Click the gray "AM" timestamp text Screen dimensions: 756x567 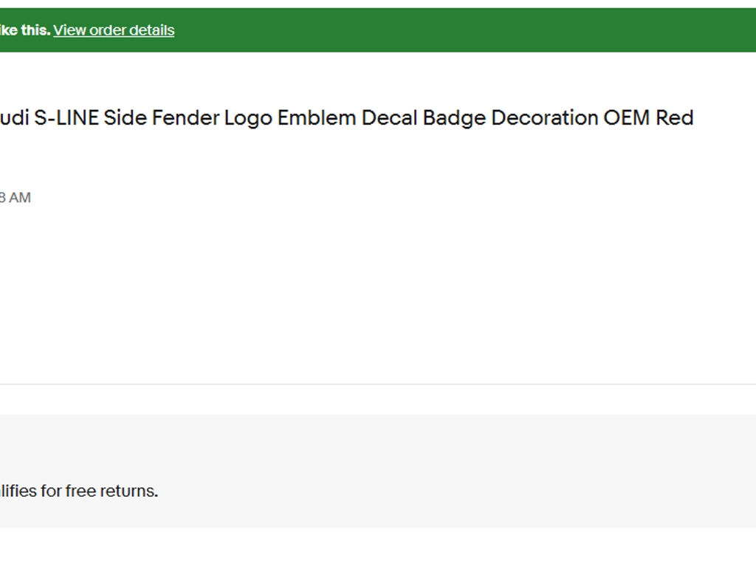click(19, 198)
